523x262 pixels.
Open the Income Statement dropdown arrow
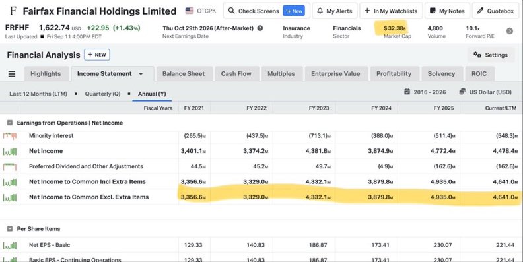tap(141, 74)
